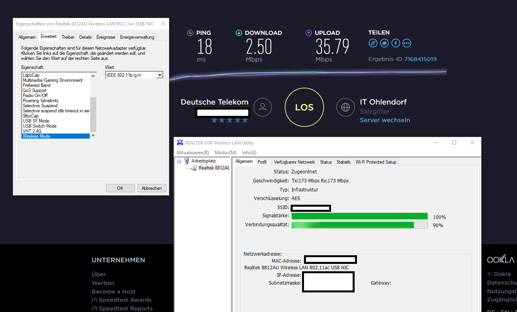Viewport: 517px width, 312px height.
Task: Click the upload arrow icon next to UPLOAD
Action: click(308, 33)
